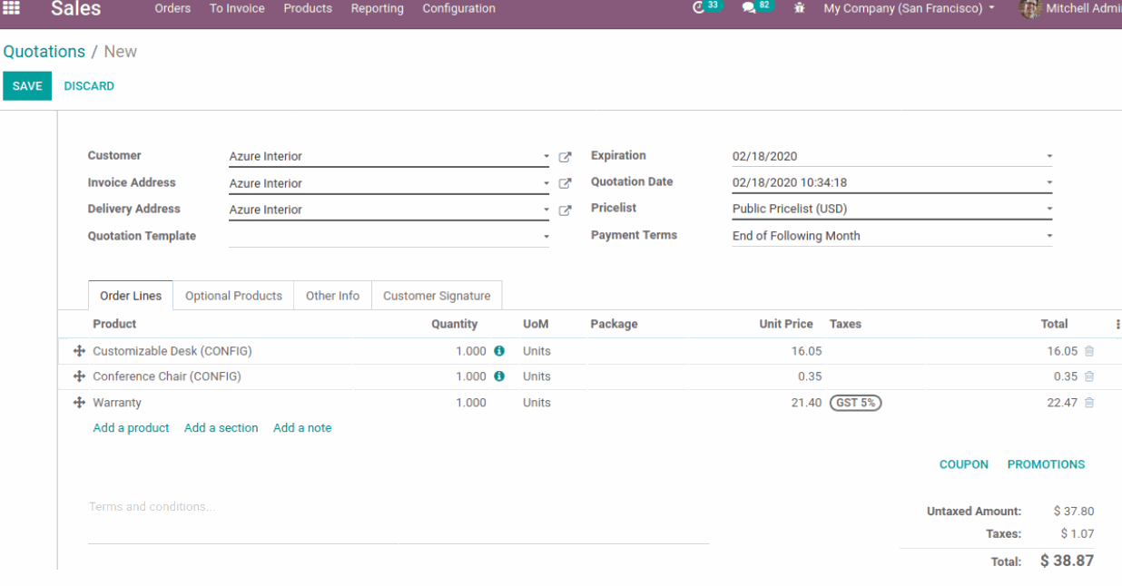Open the messages chat bubble icon

tap(749, 8)
